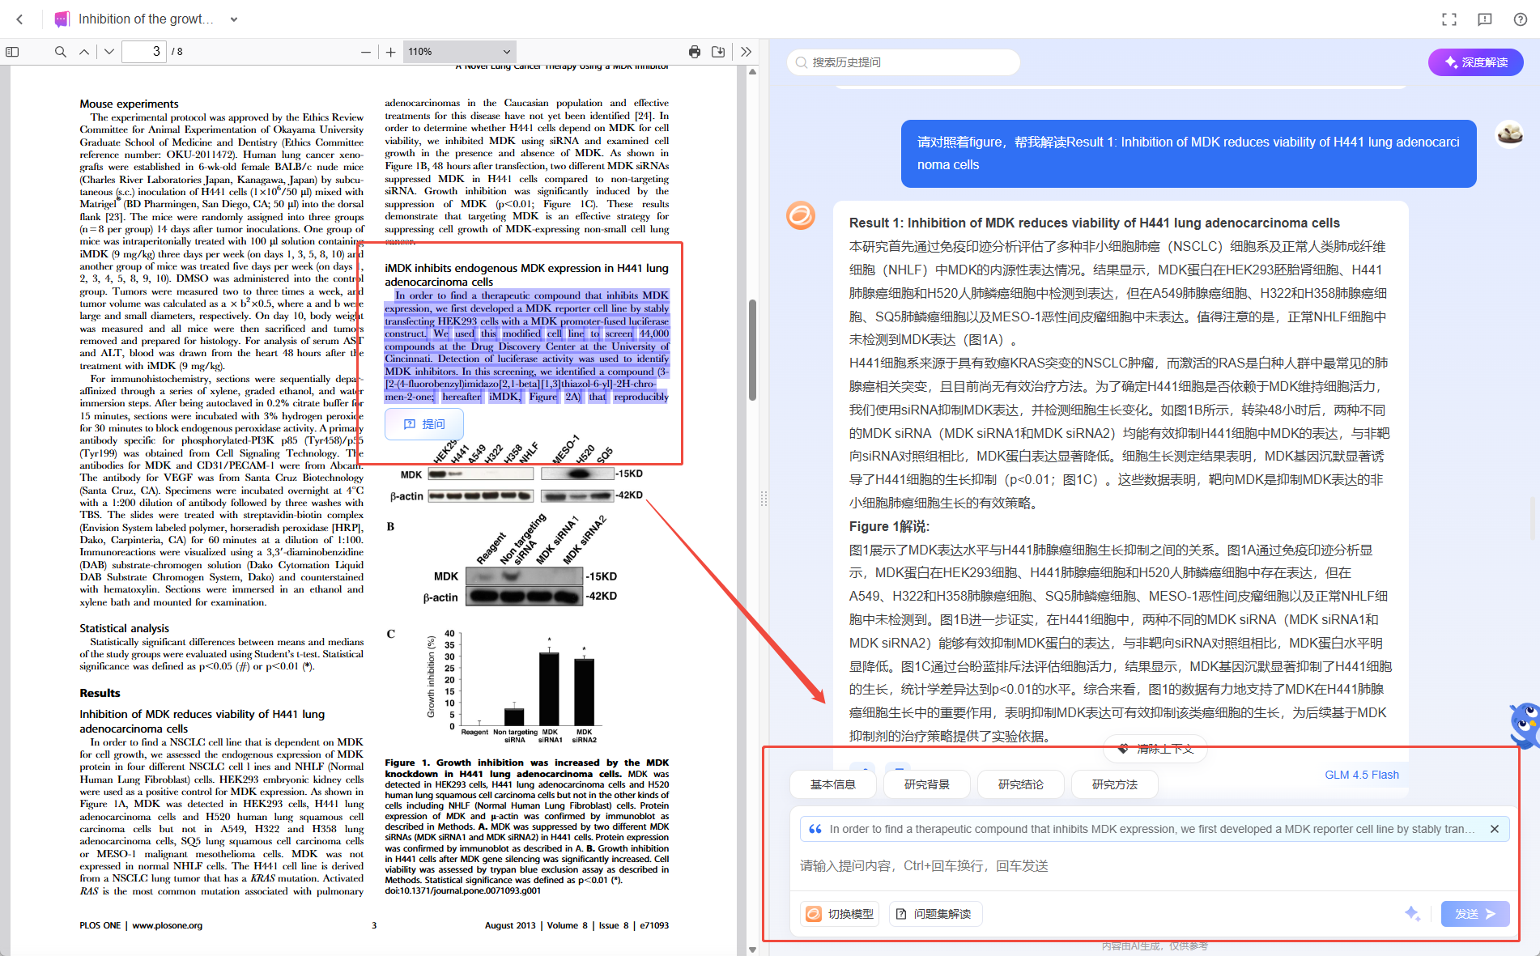The height and width of the screenshot is (956, 1540).
Task: Click 'iMDK inhibits endogenous MDK expression' heading
Action: point(526,274)
